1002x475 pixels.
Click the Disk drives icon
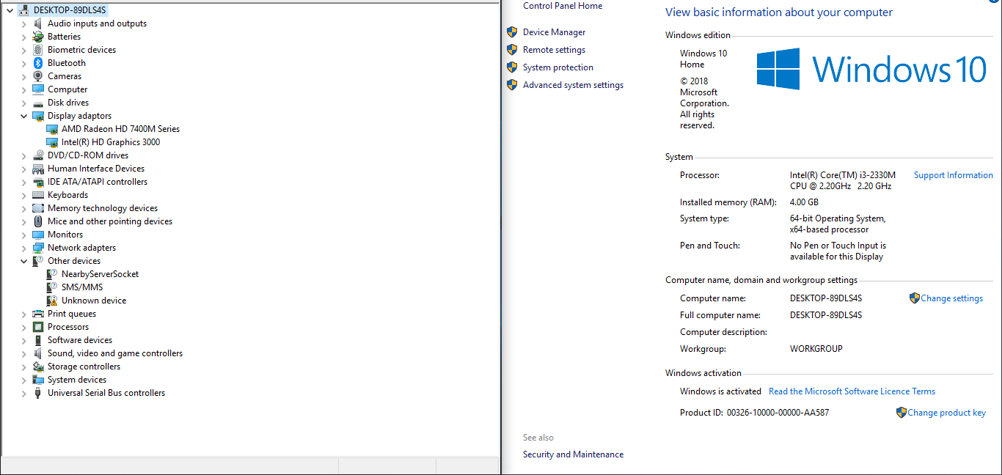[38, 103]
